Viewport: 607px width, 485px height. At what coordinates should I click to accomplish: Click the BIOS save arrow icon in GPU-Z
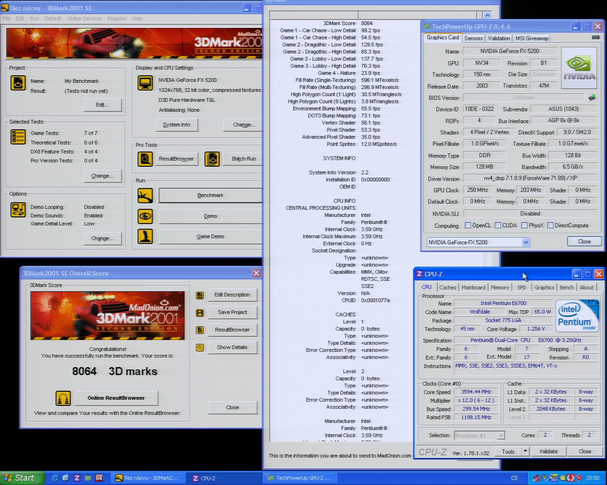[x=592, y=98]
